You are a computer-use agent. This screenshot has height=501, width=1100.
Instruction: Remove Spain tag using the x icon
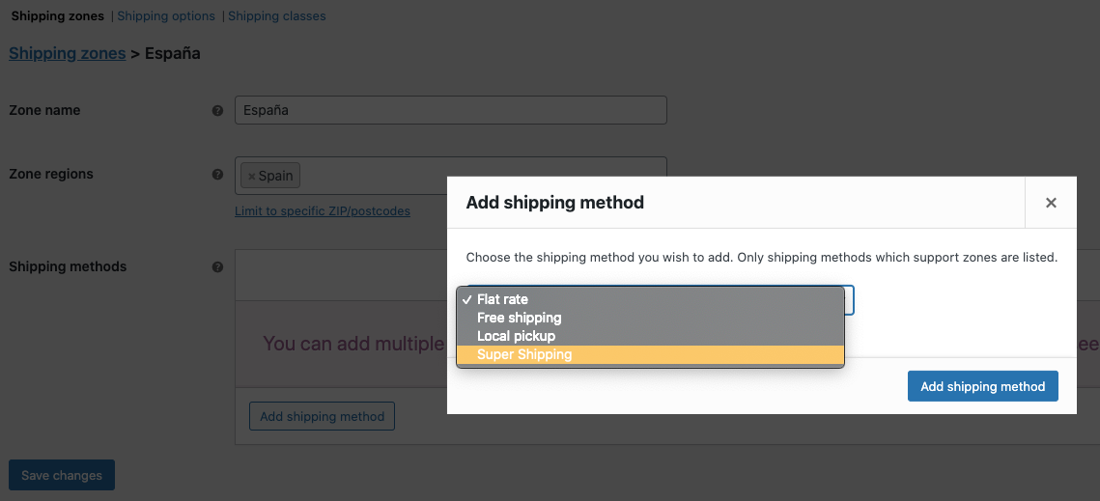tap(252, 176)
